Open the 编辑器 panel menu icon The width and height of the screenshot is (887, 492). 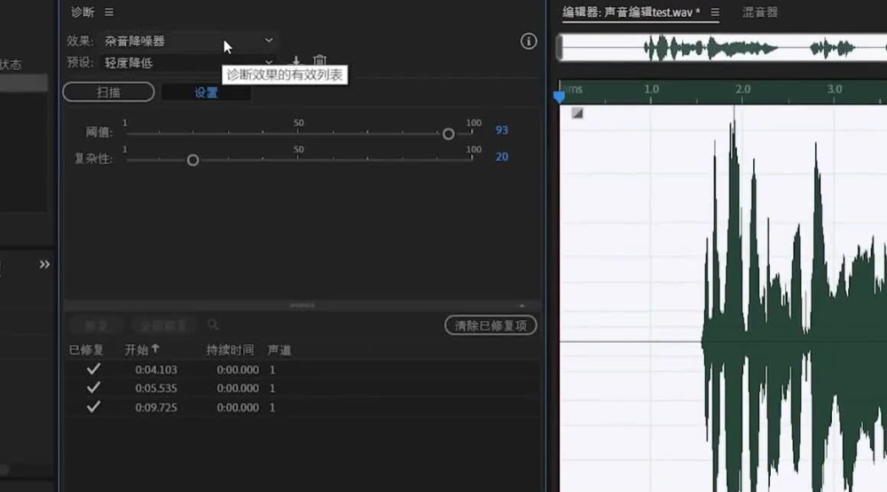pyautogui.click(x=715, y=12)
